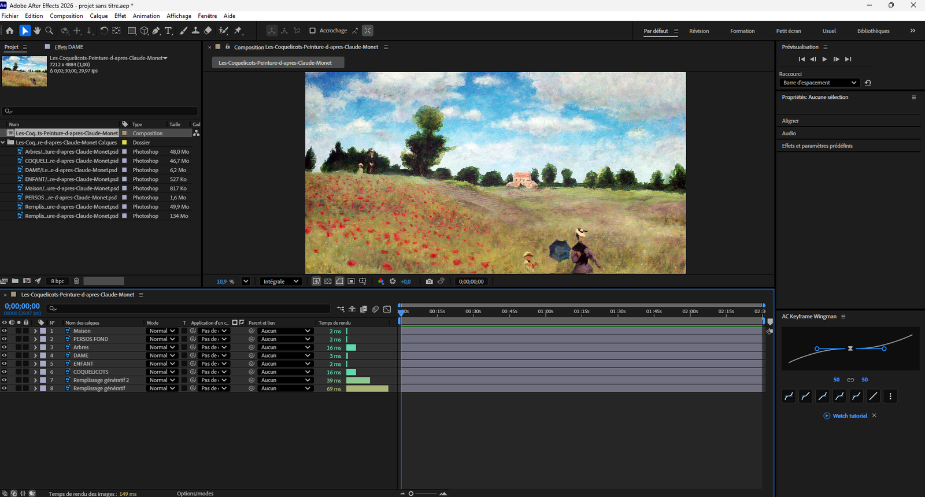925x497 pixels.
Task: Select the Clone Stamp tool
Action: tap(195, 31)
